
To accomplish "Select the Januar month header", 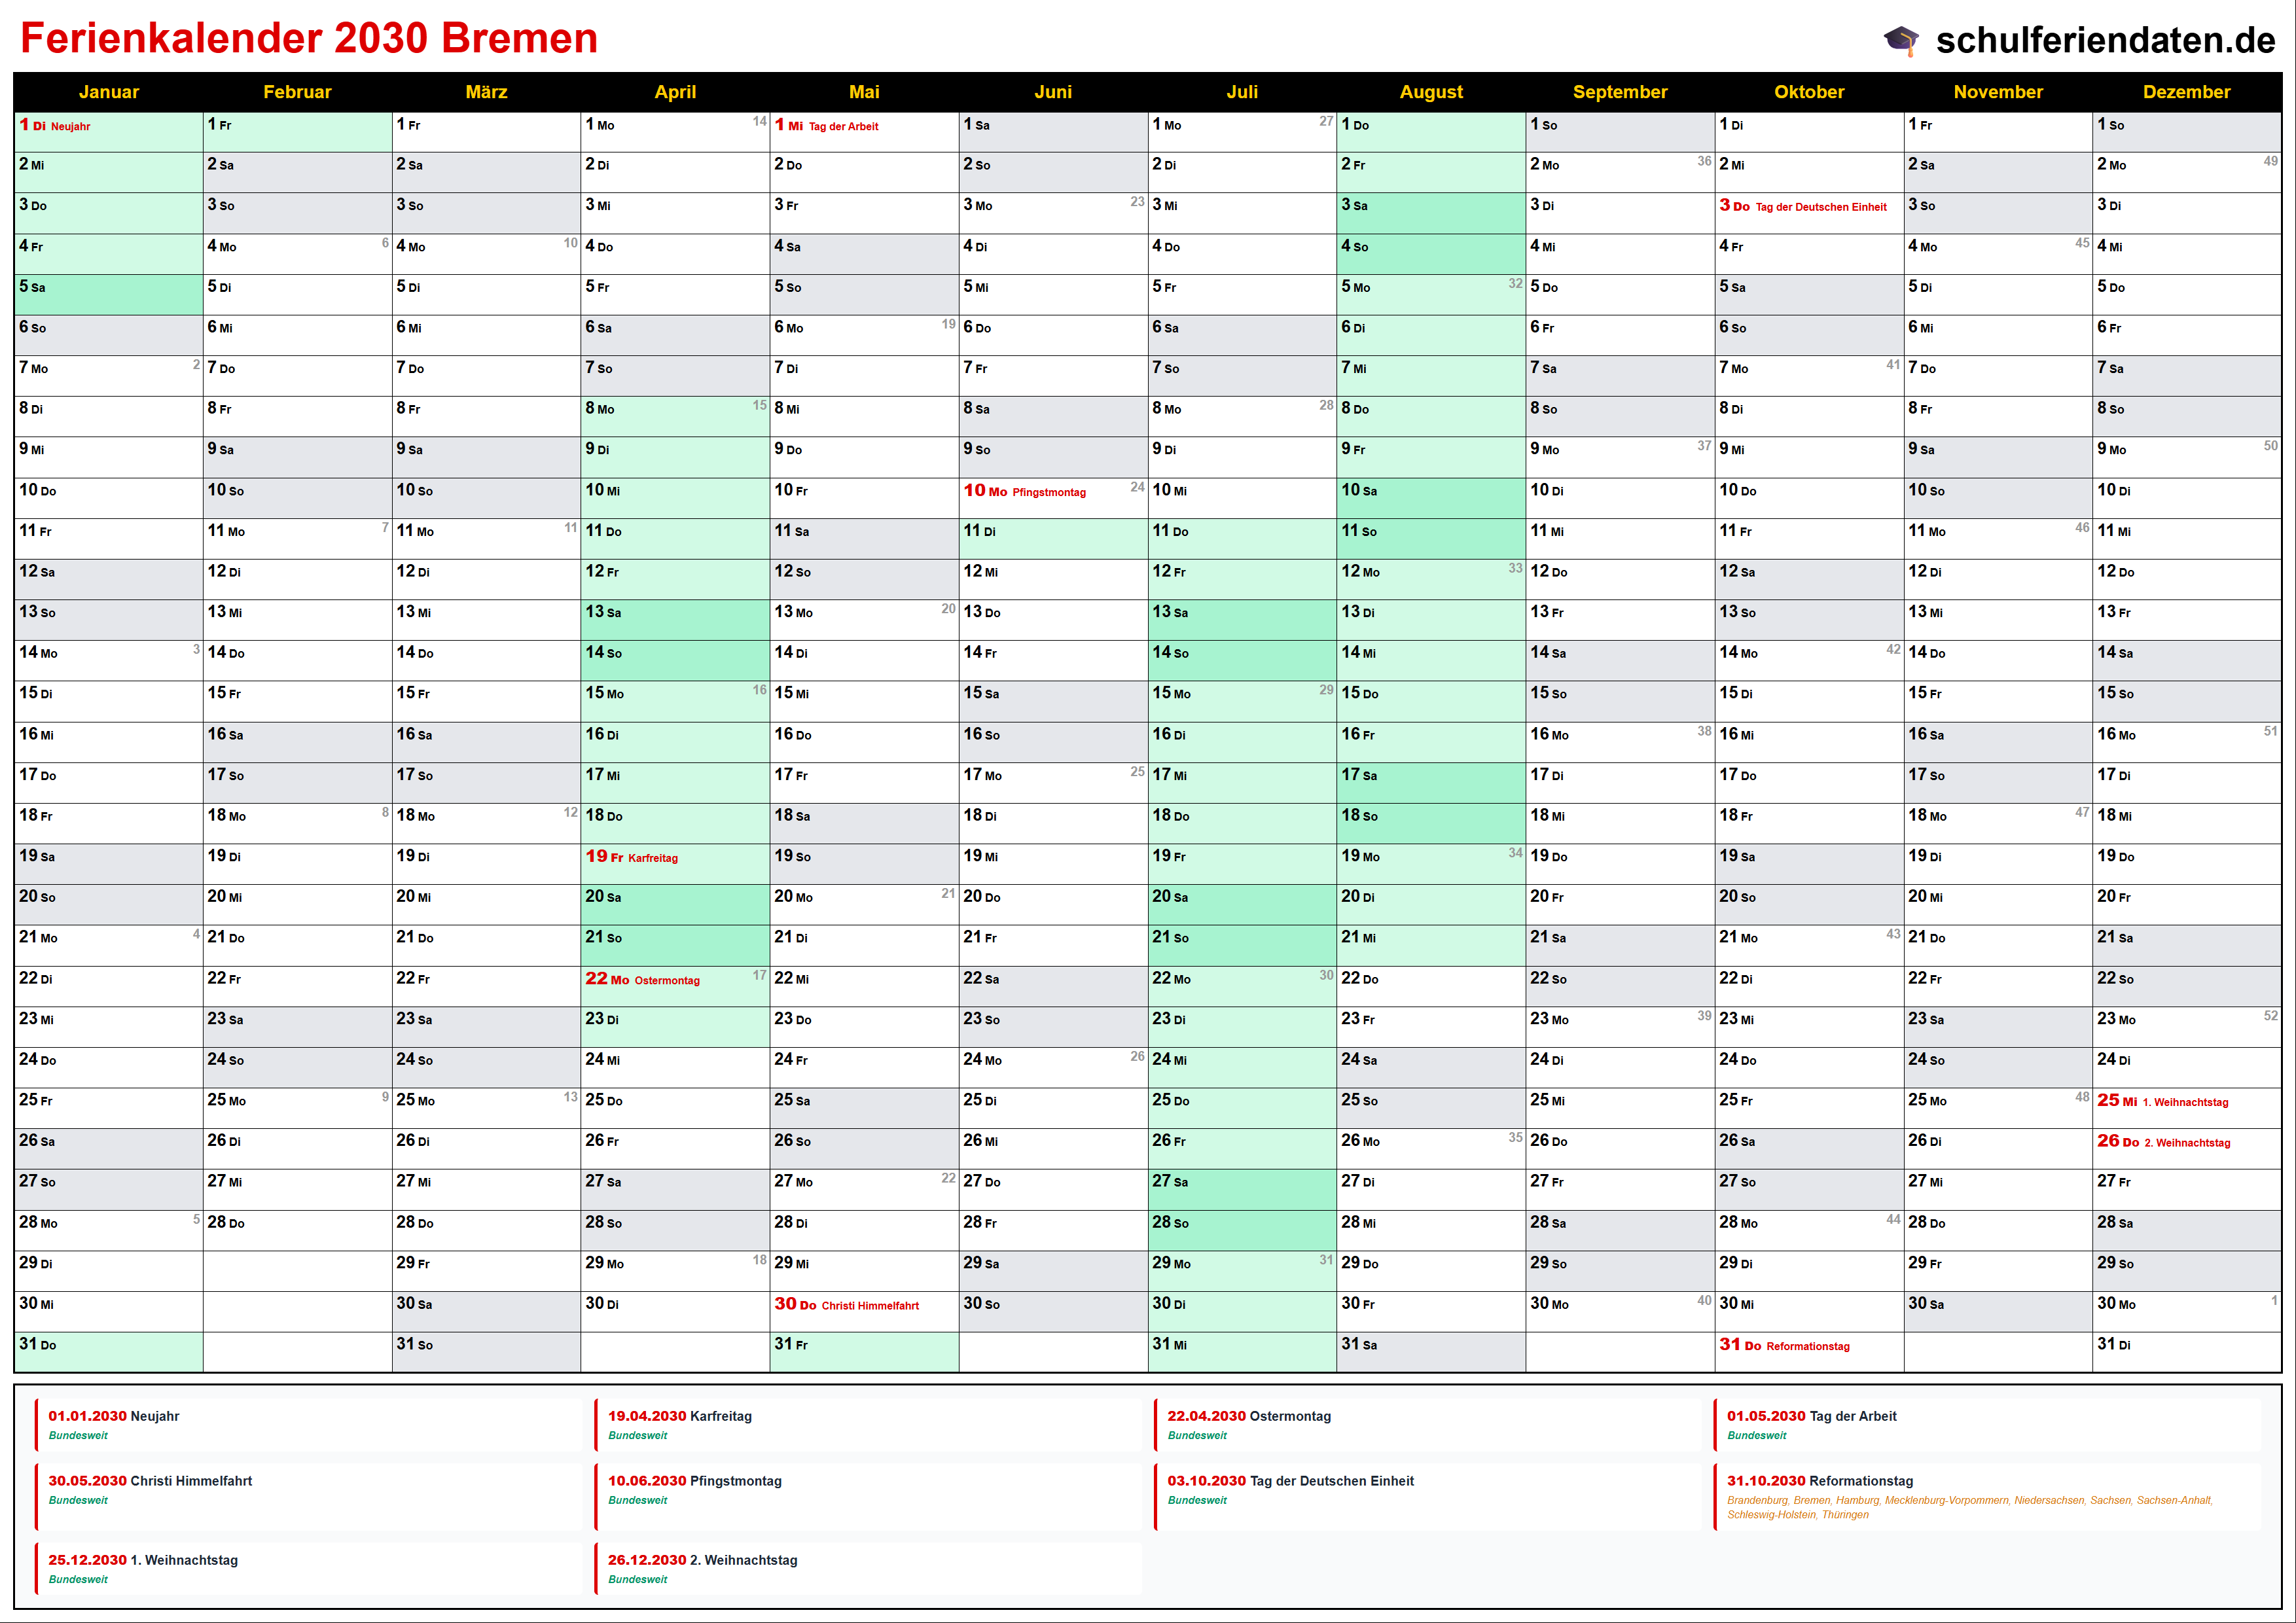I will click(108, 92).
